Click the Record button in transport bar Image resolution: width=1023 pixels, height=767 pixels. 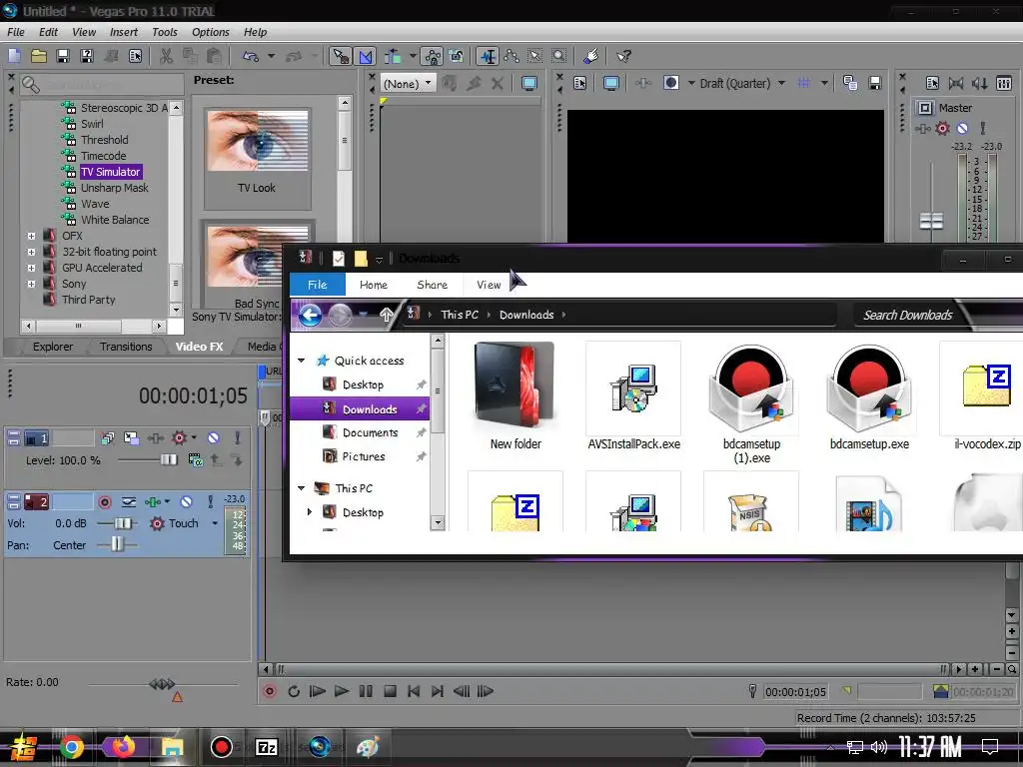pos(270,691)
